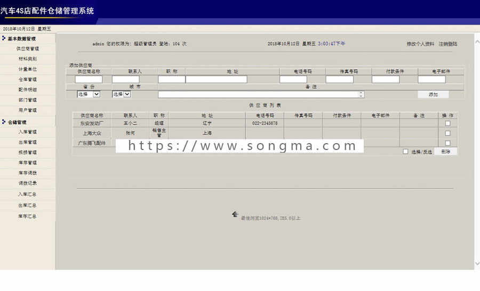Viewport: 480px width, 291px height.
Task: Open 仓库管理 in sidebar
Action: [x=28, y=79]
